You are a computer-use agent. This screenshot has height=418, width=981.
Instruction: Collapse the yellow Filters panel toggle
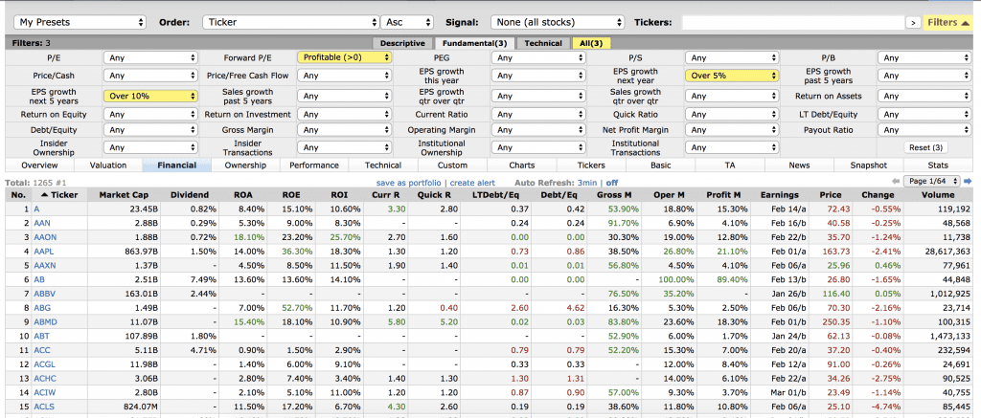pyautogui.click(x=949, y=21)
